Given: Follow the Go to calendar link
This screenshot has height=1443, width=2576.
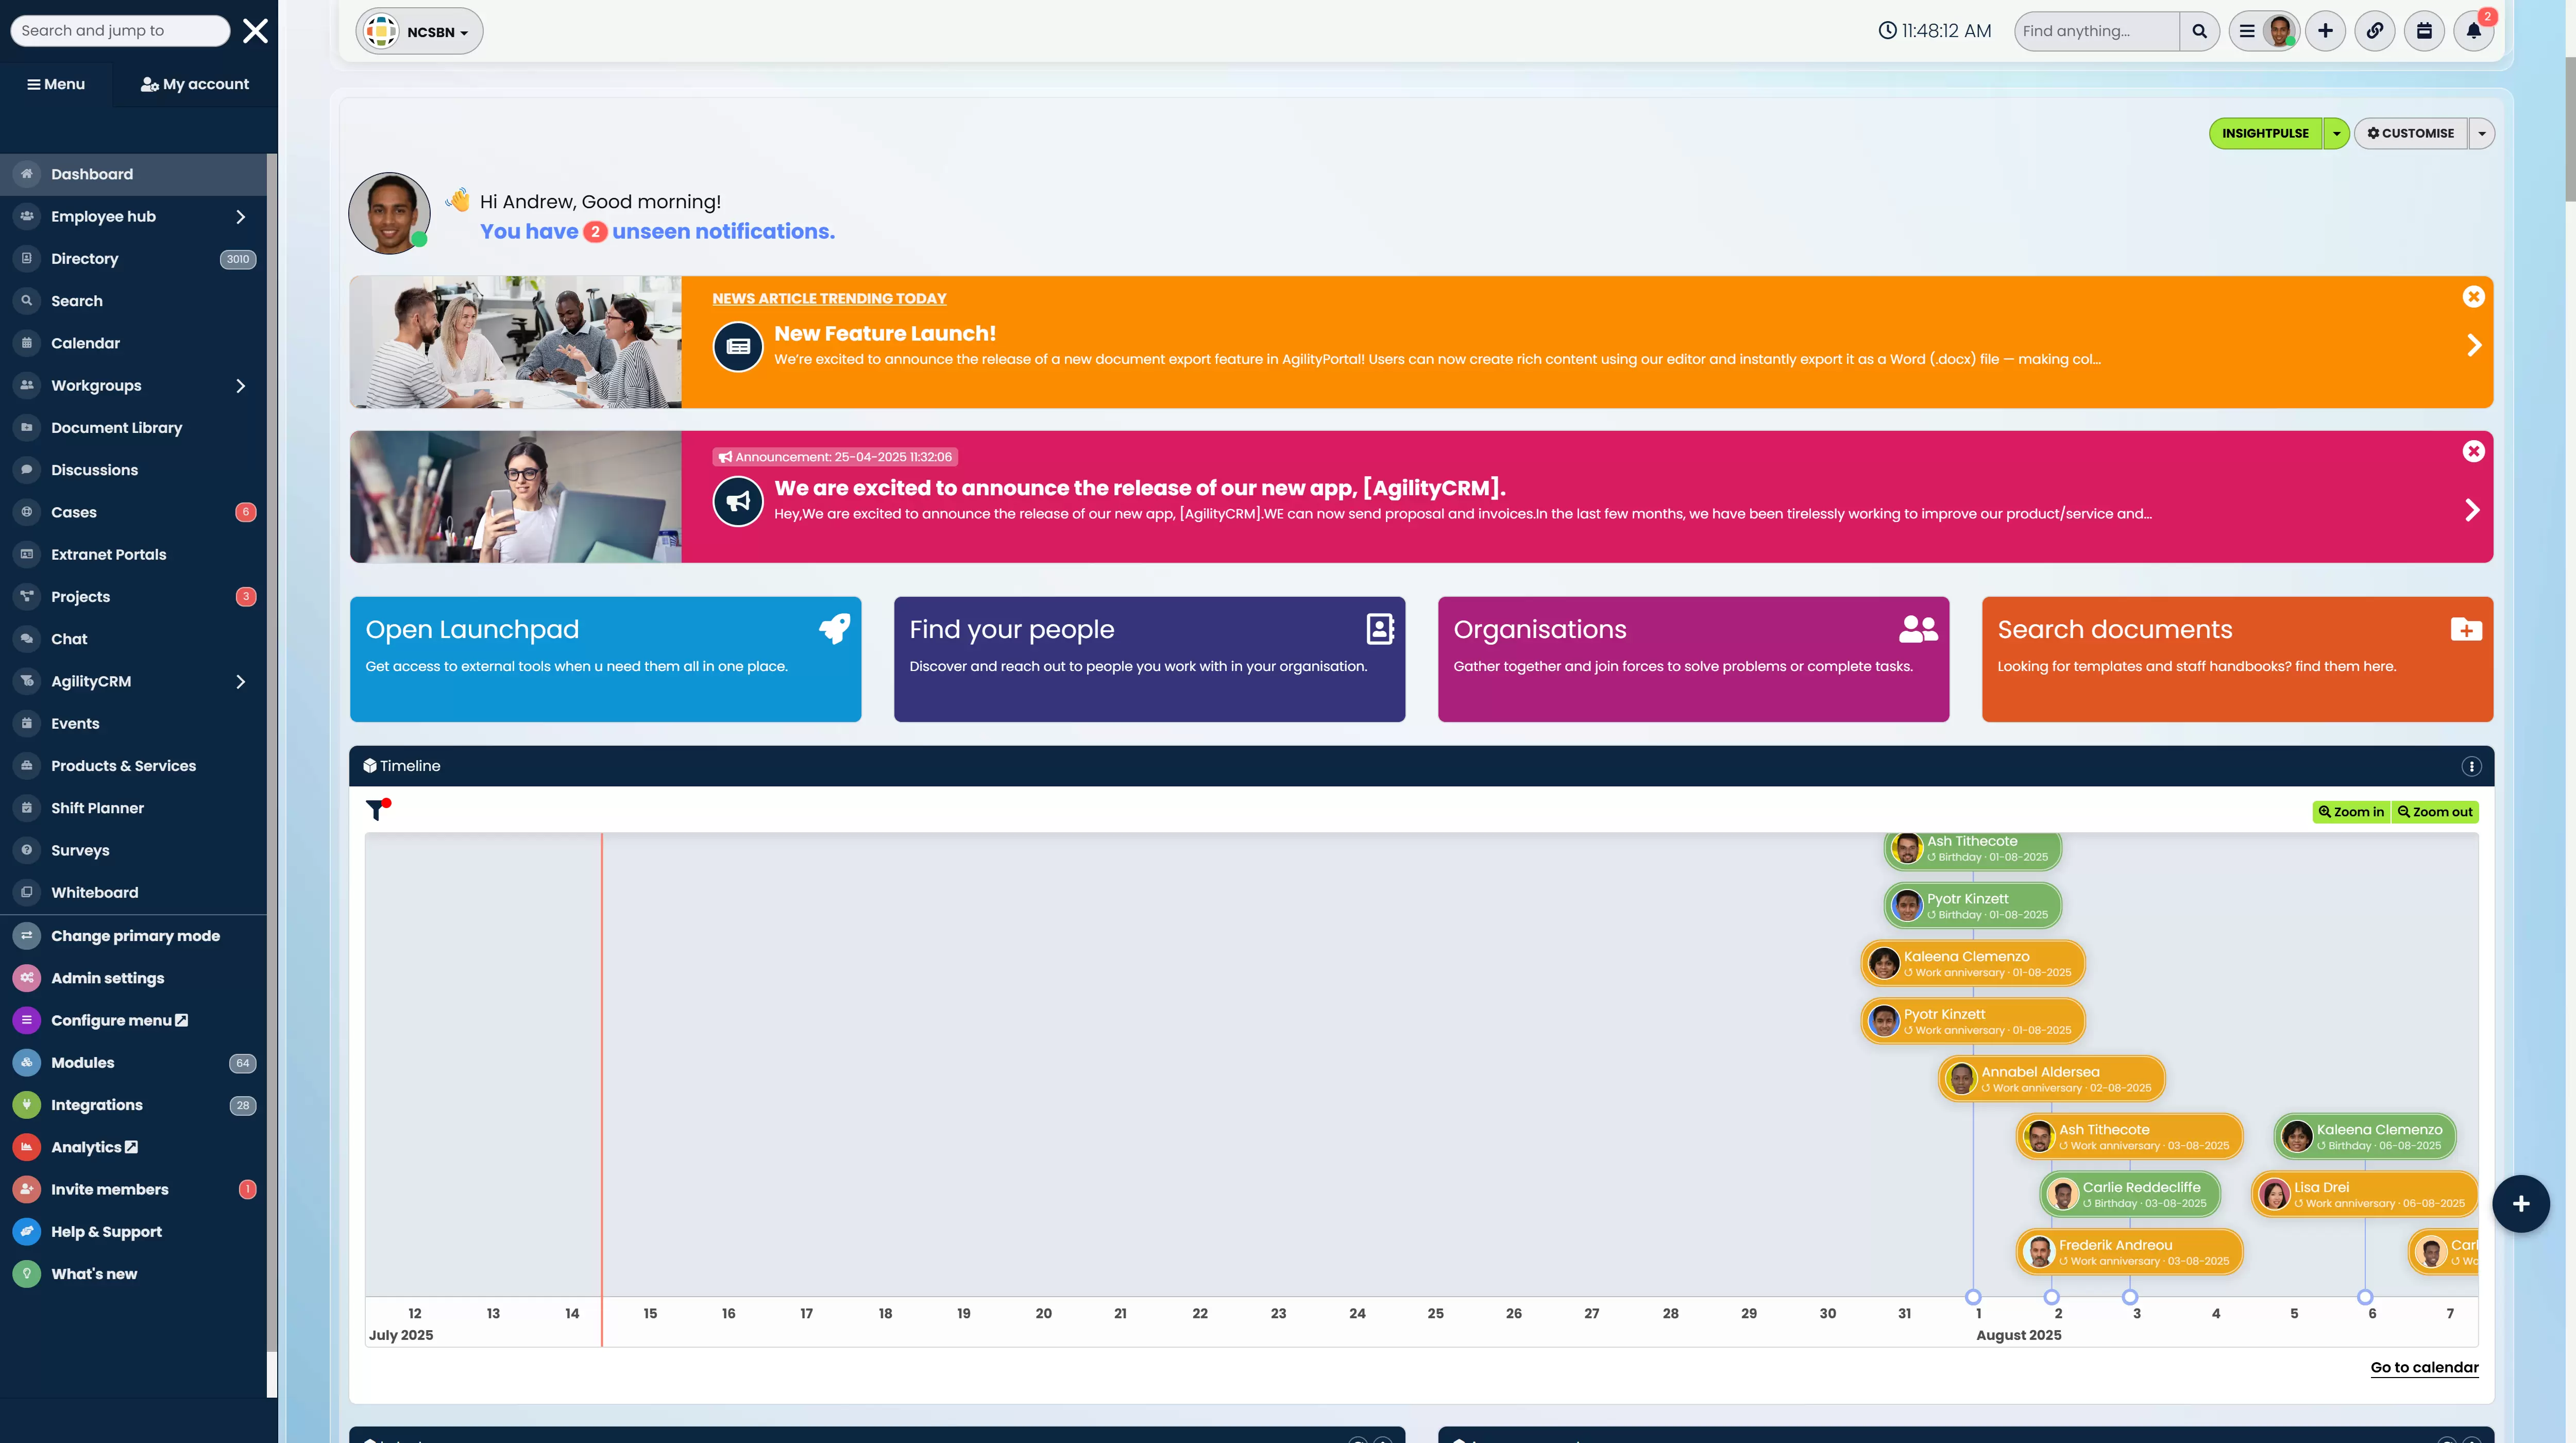Looking at the screenshot, I should [2424, 1367].
